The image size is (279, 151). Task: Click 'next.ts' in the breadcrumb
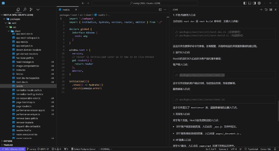(x=101, y=15)
